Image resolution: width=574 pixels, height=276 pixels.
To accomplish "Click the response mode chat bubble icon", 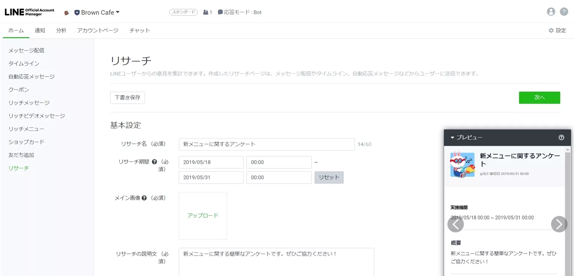I will click(x=220, y=12).
